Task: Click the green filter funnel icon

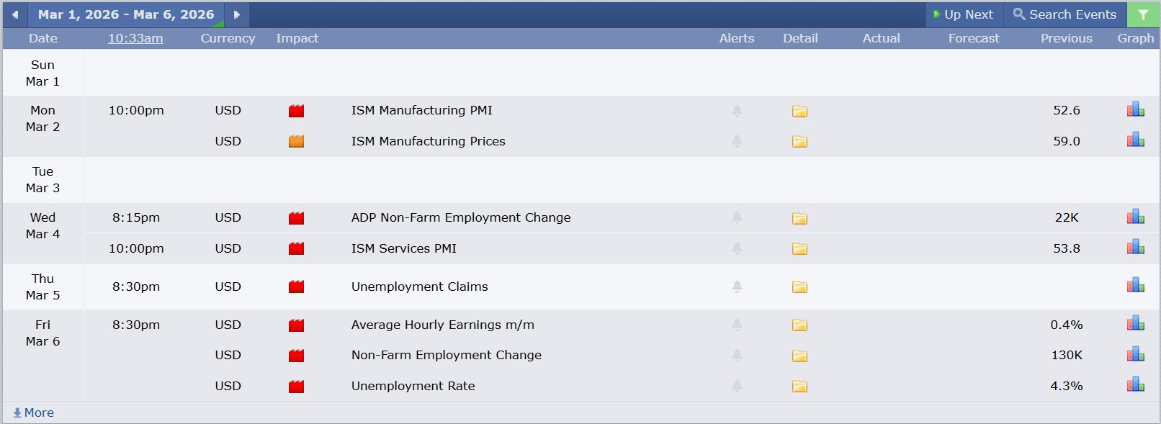Action: [x=1143, y=14]
